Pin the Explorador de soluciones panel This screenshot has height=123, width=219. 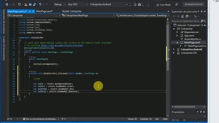(202, 11)
